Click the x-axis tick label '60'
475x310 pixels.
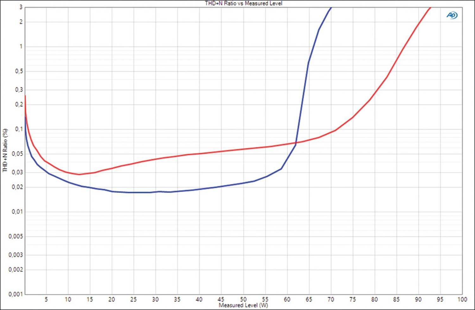pos(287,299)
